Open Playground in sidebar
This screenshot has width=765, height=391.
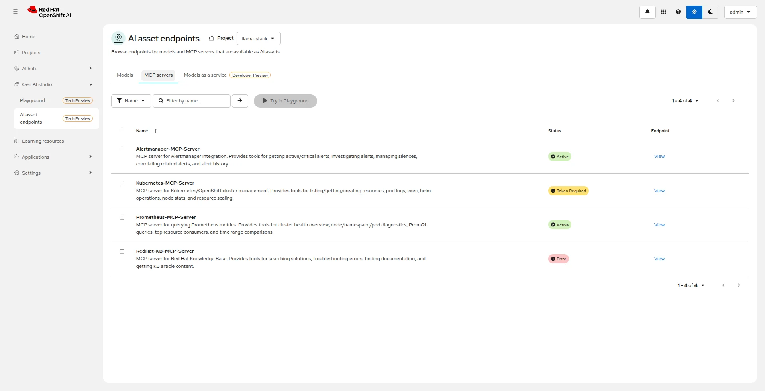pos(56,100)
